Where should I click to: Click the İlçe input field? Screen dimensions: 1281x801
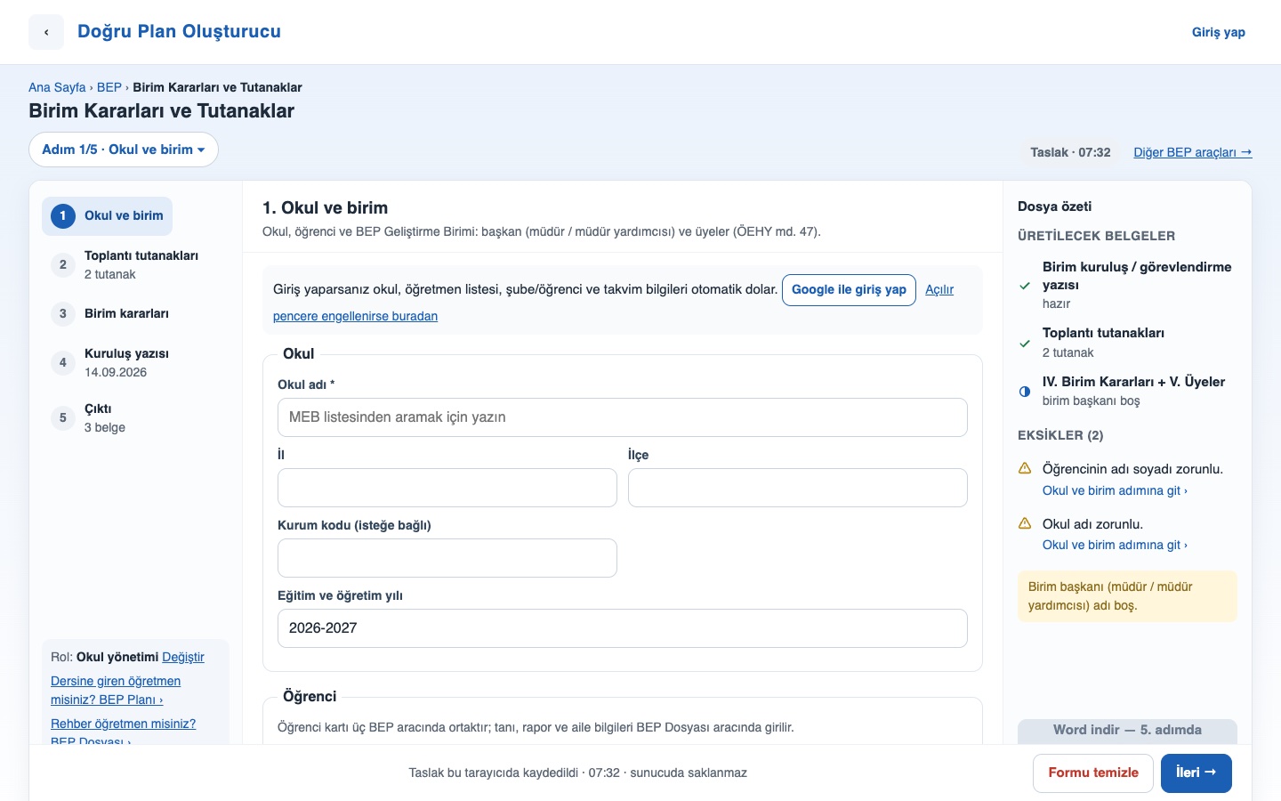(x=798, y=488)
